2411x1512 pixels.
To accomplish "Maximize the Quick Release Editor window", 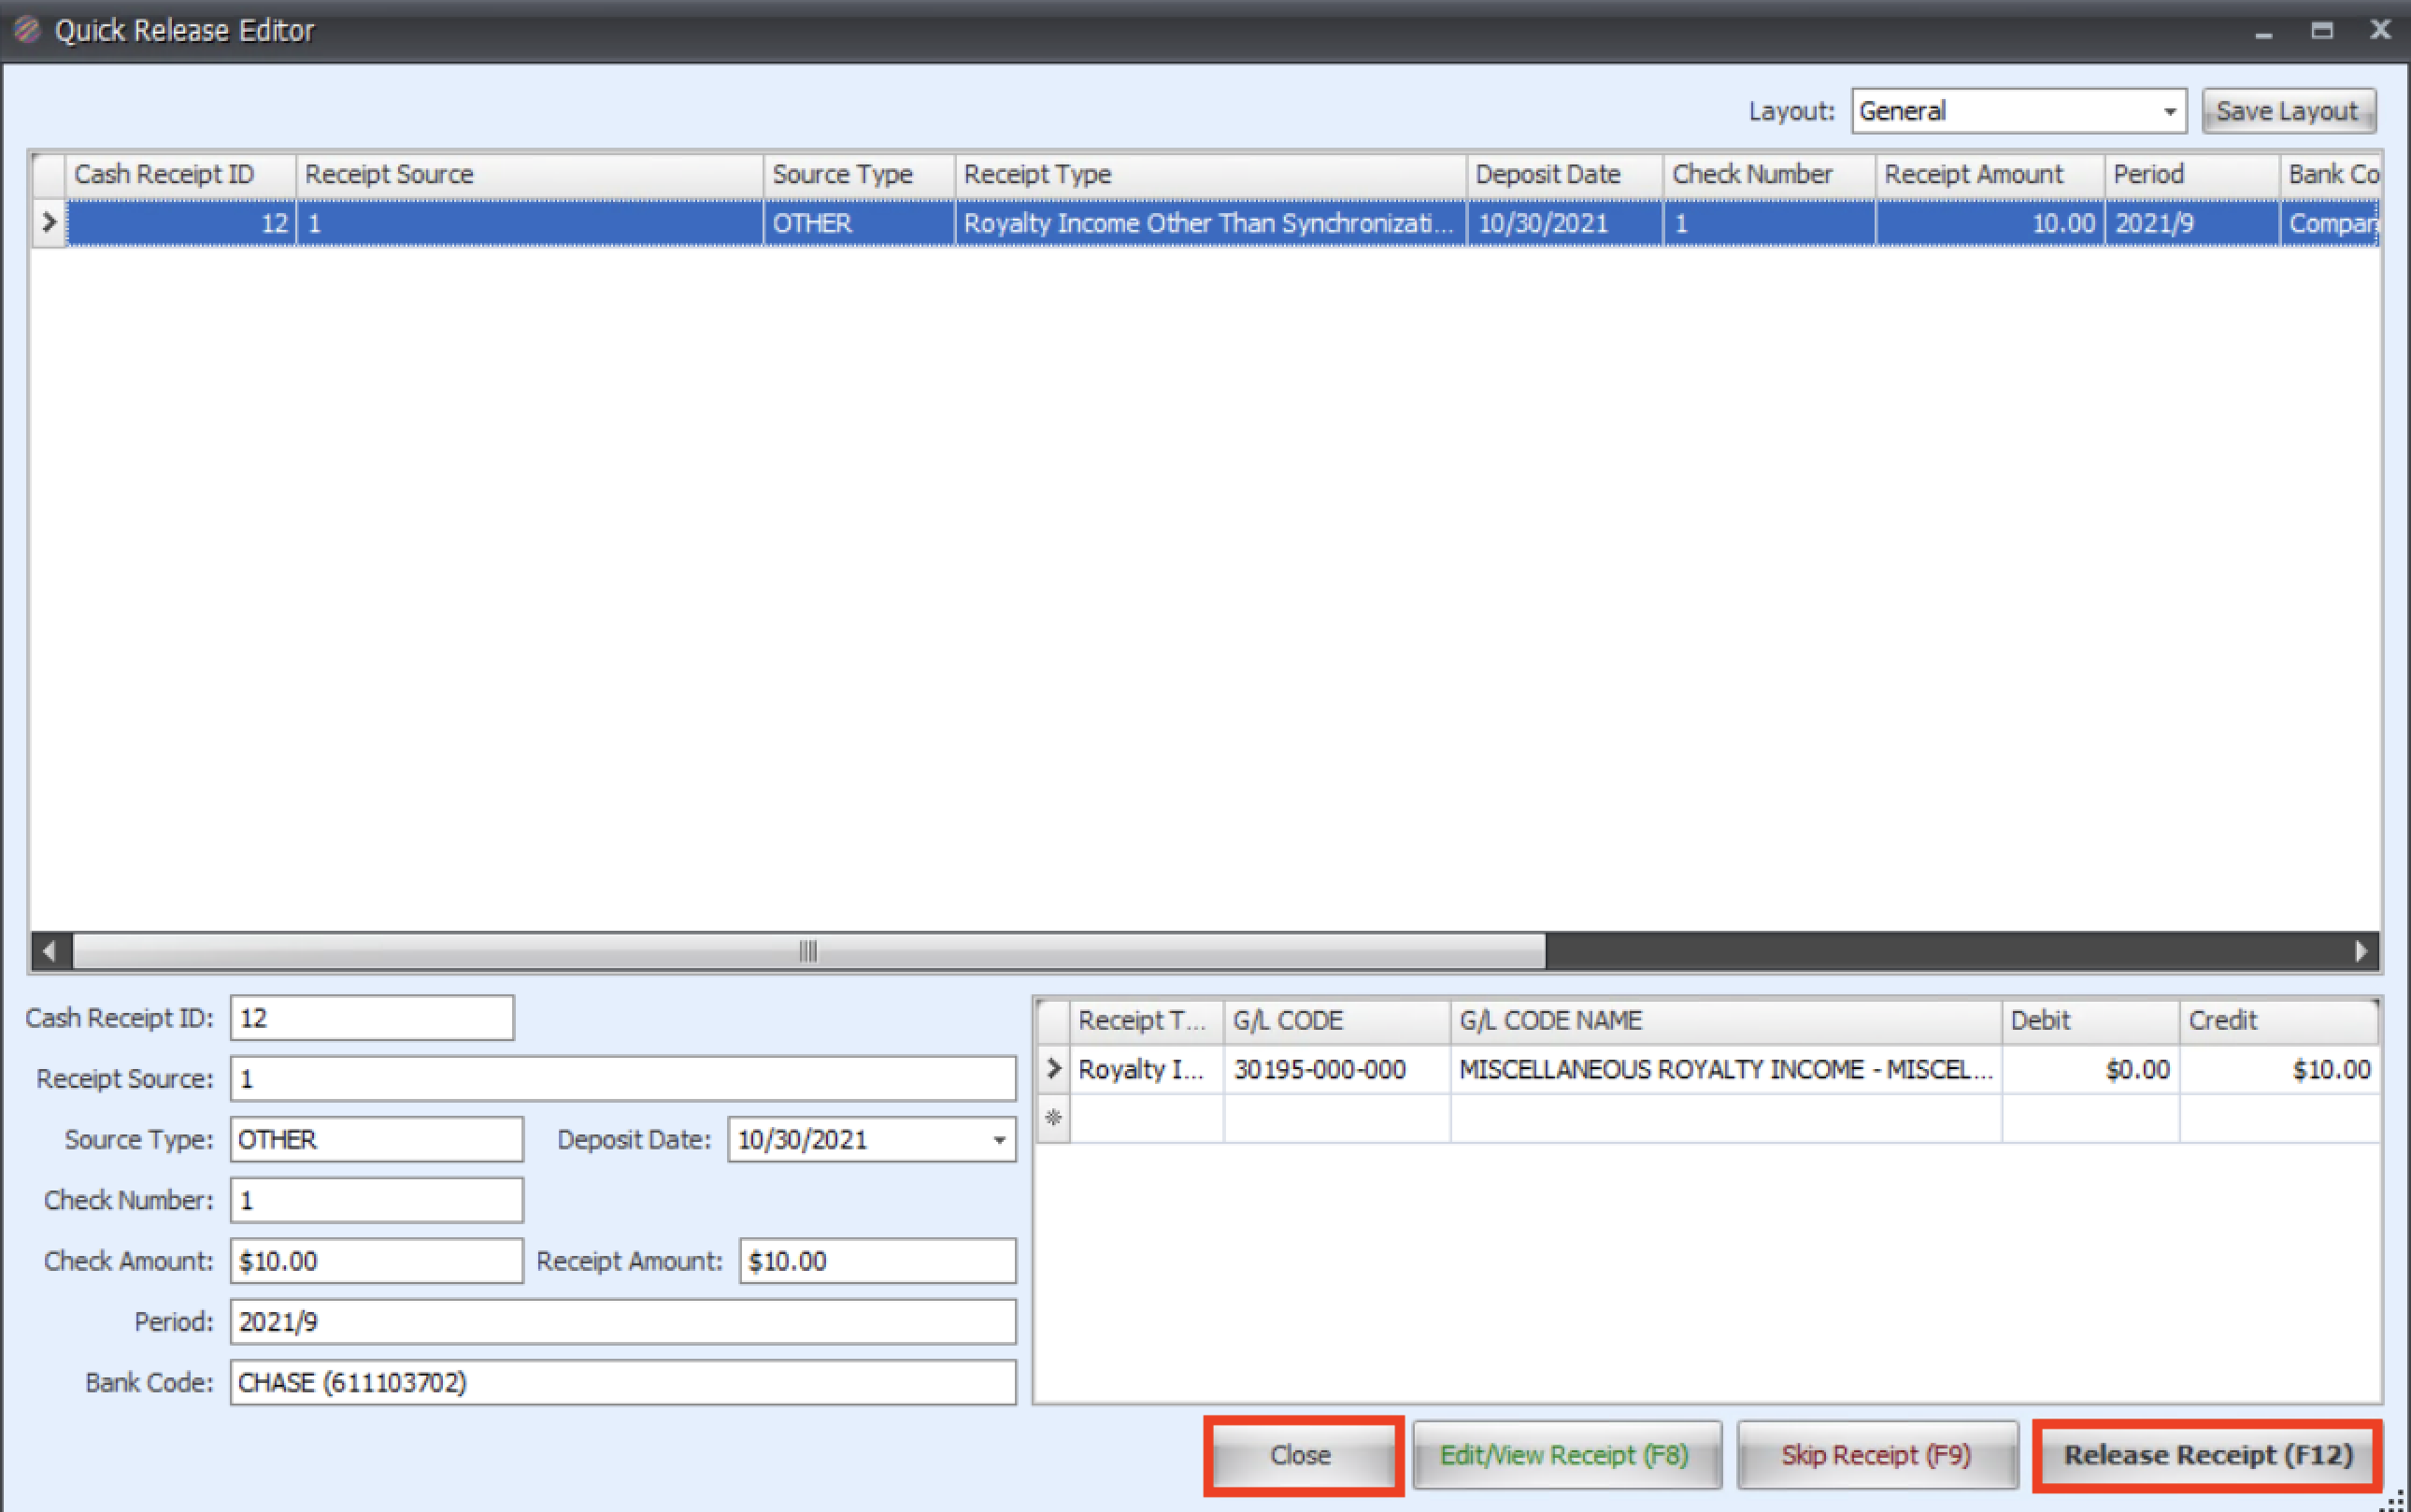I will (x=2321, y=30).
